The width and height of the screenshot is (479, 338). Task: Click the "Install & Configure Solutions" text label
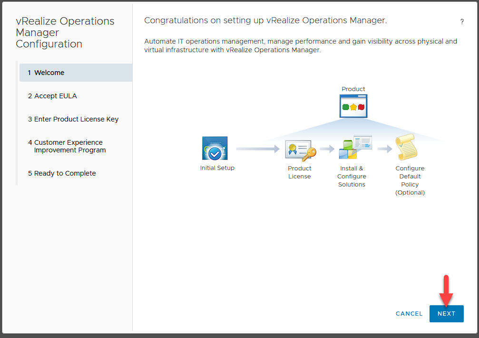pos(352,176)
